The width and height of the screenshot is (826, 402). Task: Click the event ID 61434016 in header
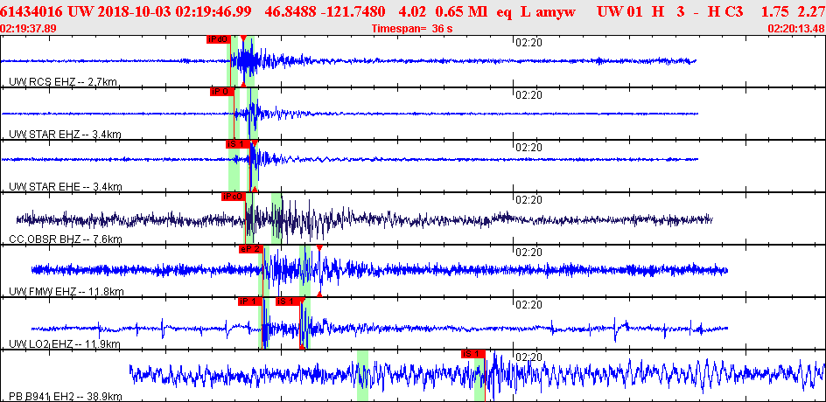32,11
